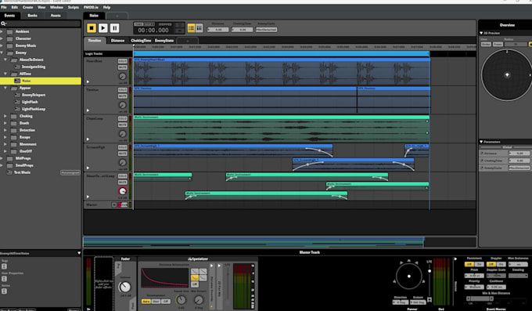Open the File menu
Screen dimensions: 532x311
pos(4,7)
